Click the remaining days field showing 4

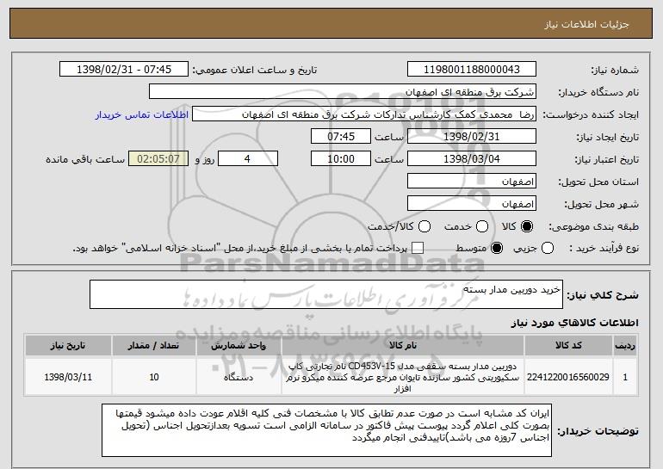click(x=248, y=159)
